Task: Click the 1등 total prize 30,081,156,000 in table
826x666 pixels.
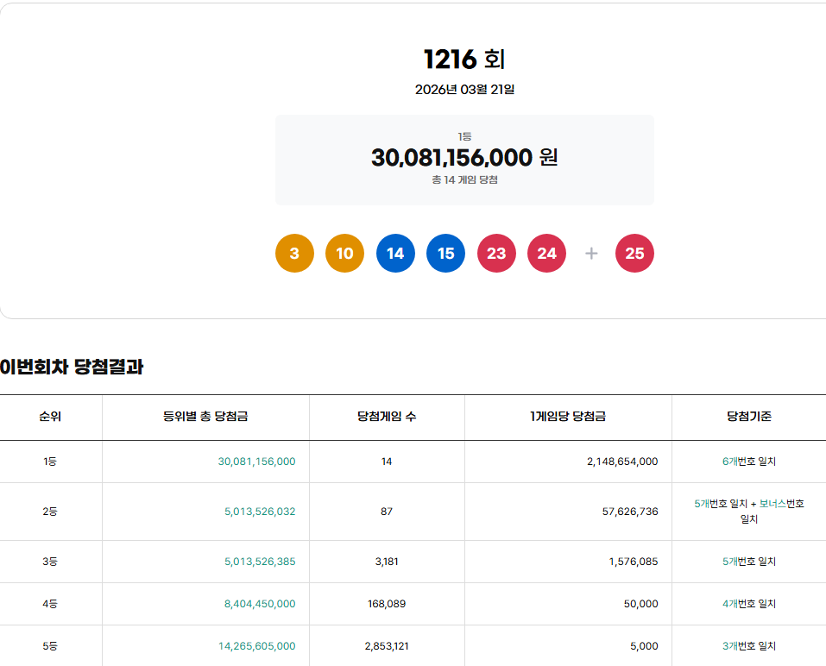Action: pos(256,462)
